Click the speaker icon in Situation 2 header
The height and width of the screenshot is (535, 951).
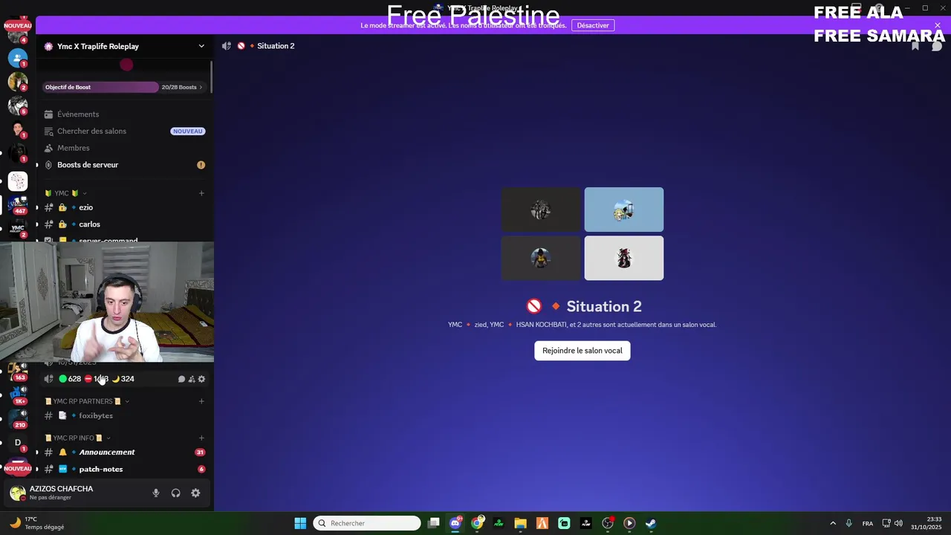(x=227, y=46)
